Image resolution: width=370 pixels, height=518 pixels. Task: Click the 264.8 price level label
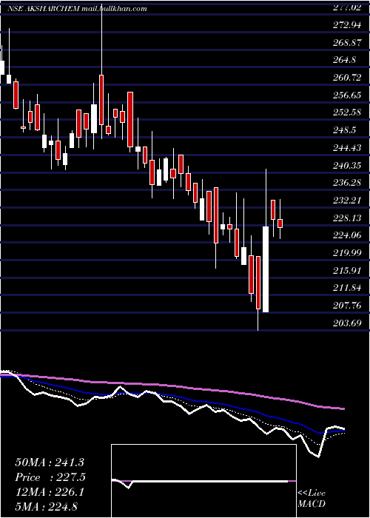[x=344, y=60]
